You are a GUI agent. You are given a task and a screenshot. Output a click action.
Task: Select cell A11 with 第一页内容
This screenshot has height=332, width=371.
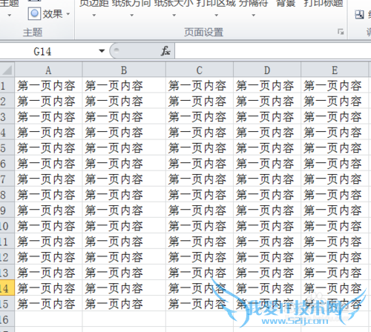click(x=48, y=242)
